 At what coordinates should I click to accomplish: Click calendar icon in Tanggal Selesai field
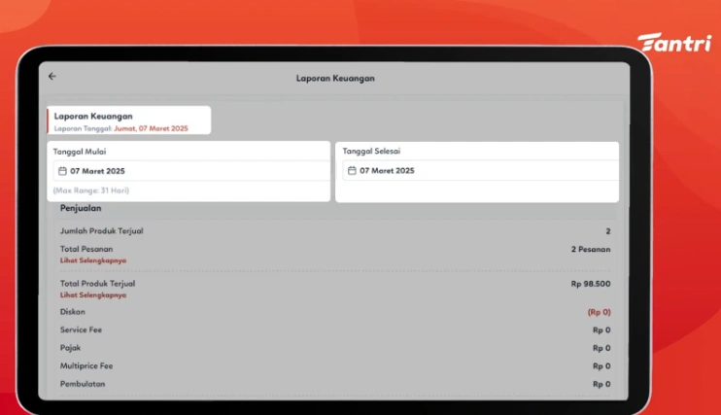point(352,171)
